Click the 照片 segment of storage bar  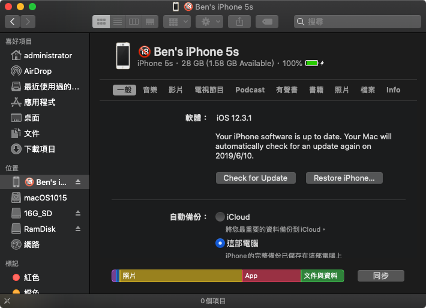pos(181,276)
